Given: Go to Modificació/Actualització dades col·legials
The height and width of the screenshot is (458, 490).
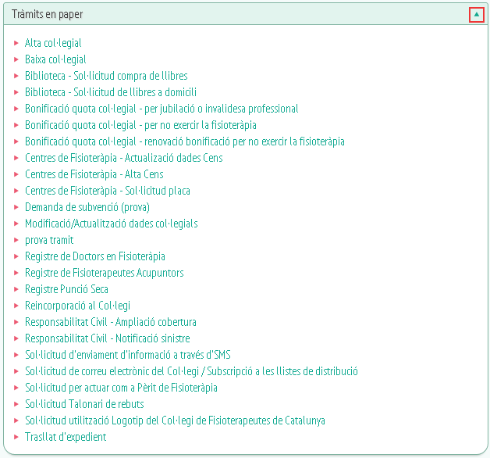Looking at the screenshot, I should coord(112,224).
